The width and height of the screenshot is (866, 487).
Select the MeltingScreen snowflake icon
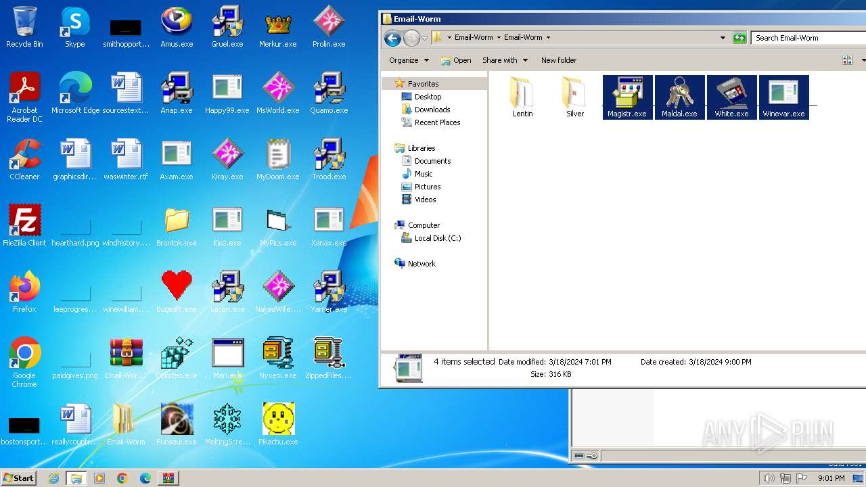coord(227,425)
